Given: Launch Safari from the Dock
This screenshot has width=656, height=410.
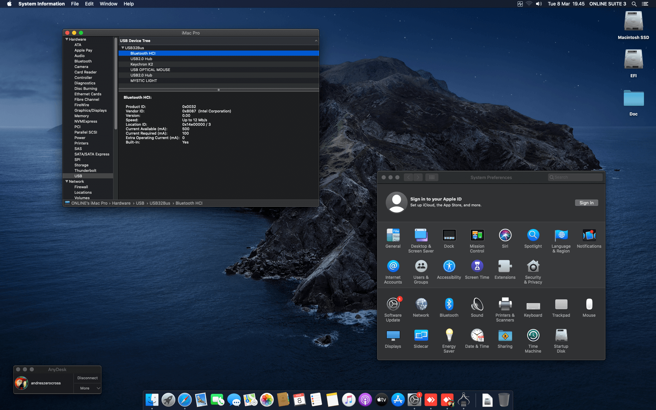Looking at the screenshot, I should [185, 399].
